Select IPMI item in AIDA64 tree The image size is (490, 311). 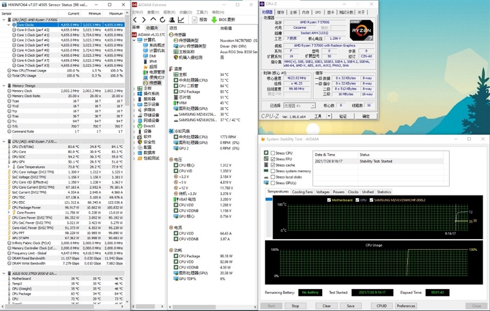click(150, 61)
